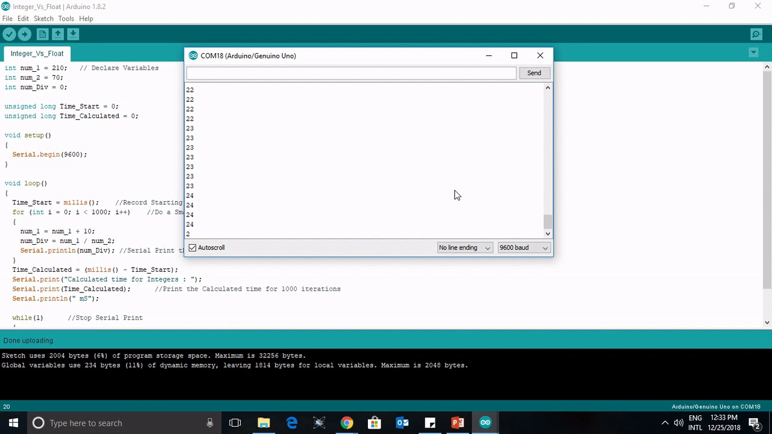This screenshot has height=434, width=772.
Task: Open PowerPoint from the taskbar
Action: 458,423
